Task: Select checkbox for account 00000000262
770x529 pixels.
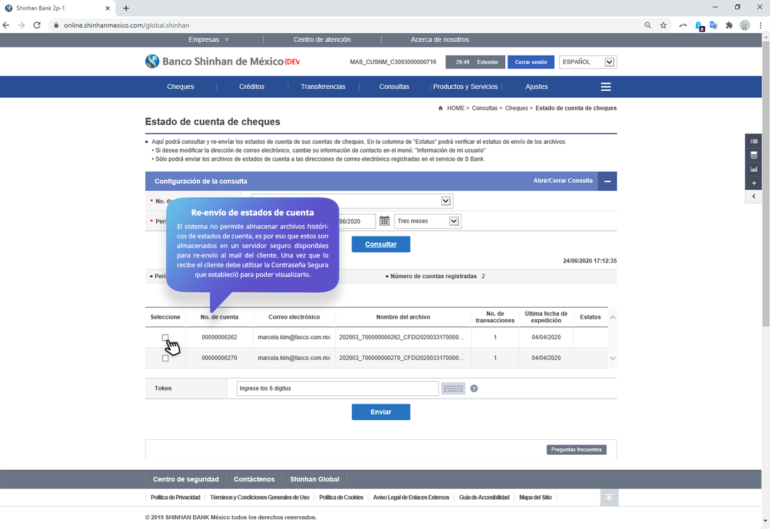Action: pyautogui.click(x=165, y=337)
